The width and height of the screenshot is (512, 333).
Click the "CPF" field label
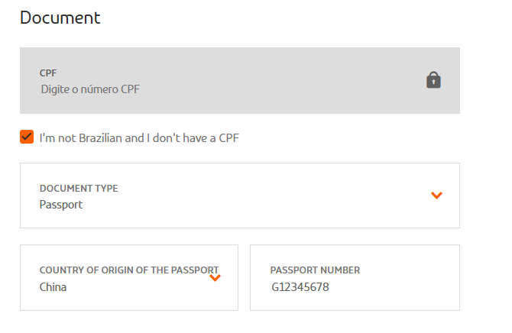(48, 73)
